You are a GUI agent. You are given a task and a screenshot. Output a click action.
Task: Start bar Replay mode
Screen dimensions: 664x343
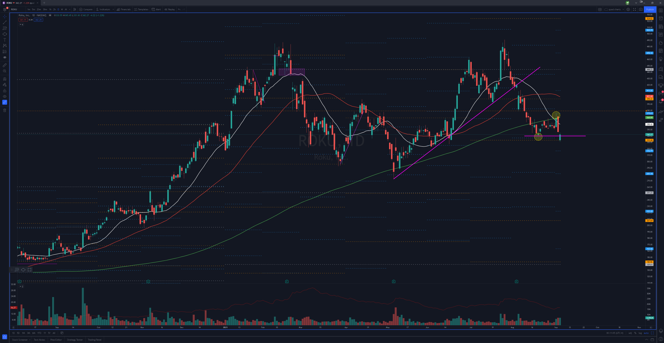click(170, 9)
